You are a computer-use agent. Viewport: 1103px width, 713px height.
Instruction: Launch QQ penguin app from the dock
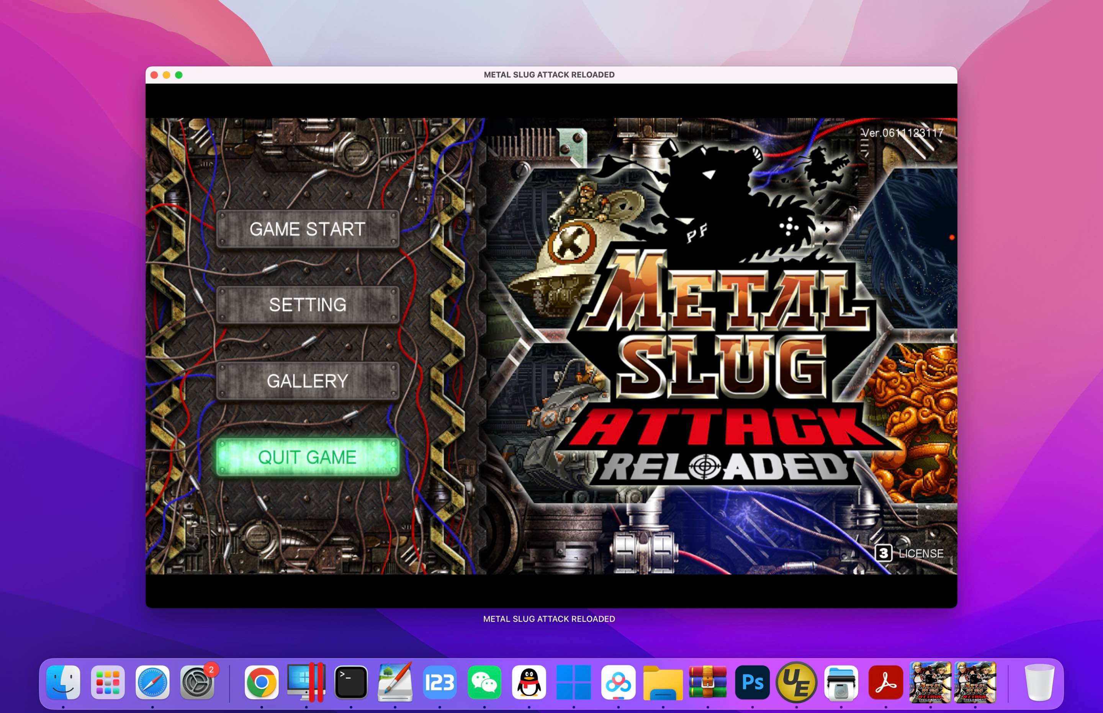[x=529, y=682]
